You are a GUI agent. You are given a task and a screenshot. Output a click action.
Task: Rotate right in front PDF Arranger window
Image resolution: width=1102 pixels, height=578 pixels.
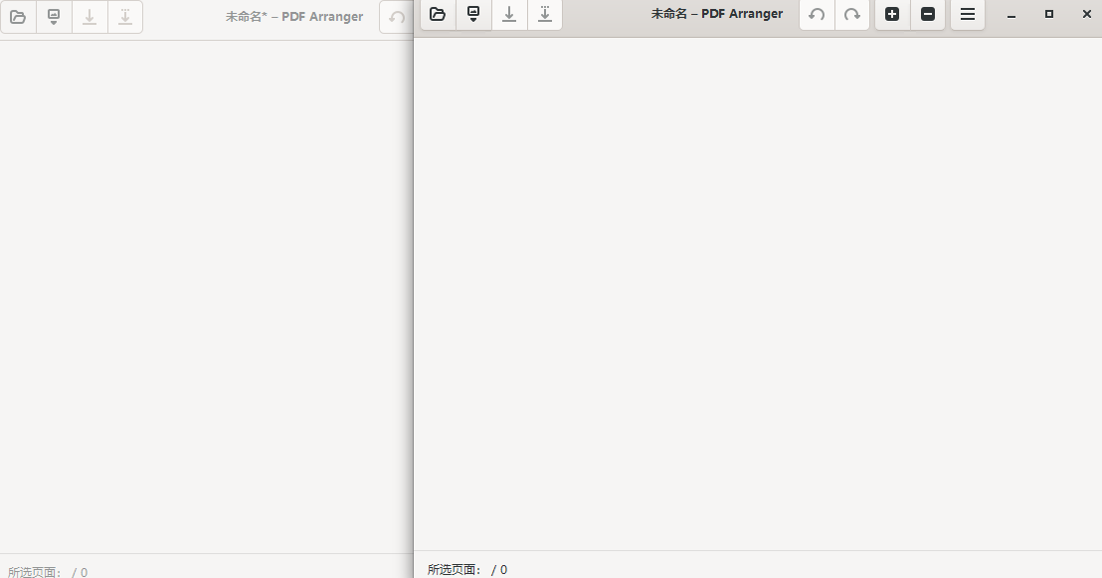(852, 14)
